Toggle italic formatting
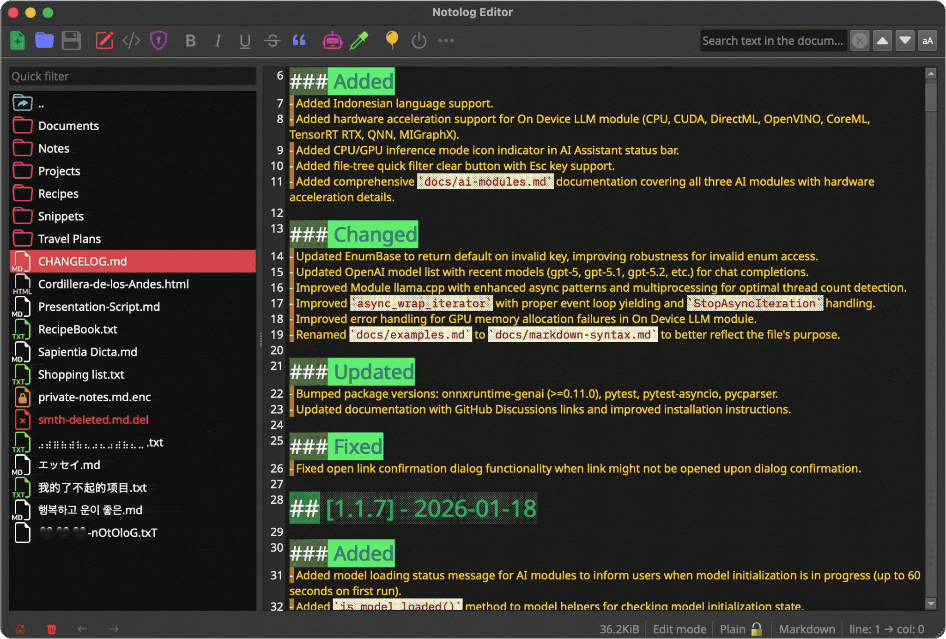The width and height of the screenshot is (946, 639). (x=218, y=41)
